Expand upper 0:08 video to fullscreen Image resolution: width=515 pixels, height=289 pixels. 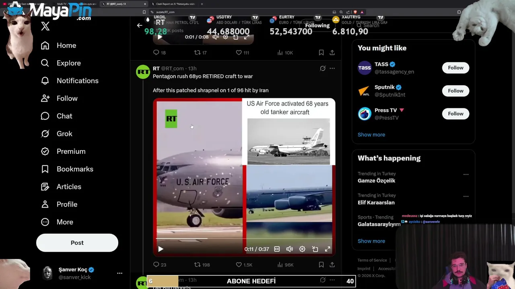coord(246,37)
